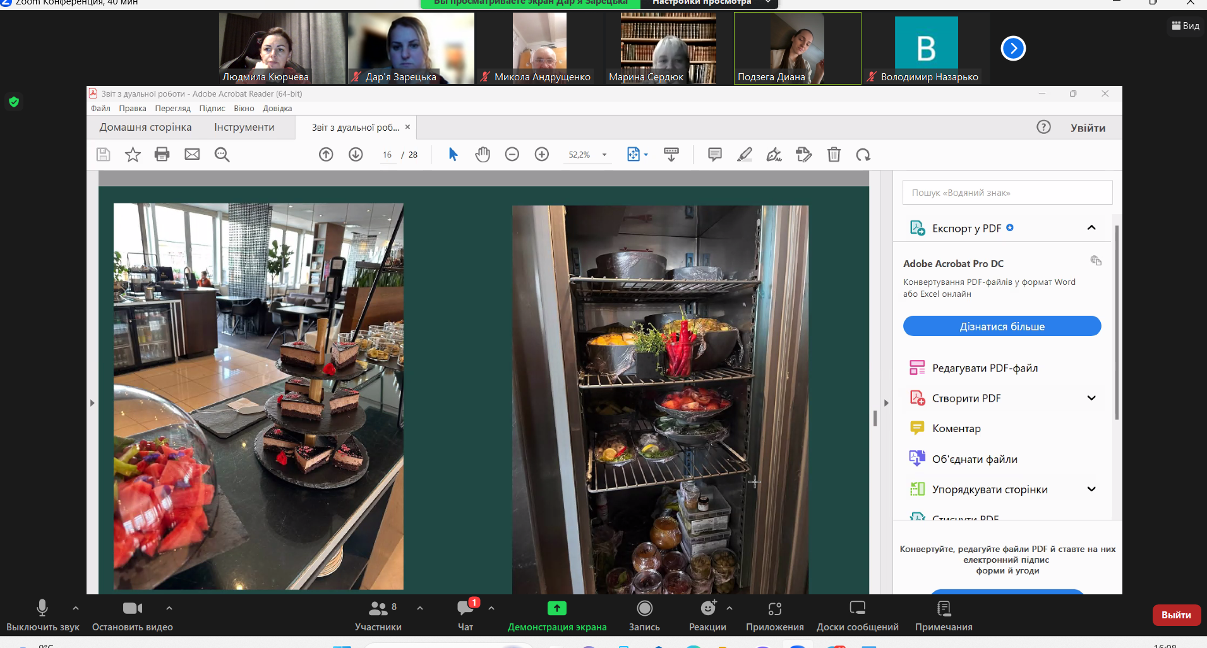Click the trash delete icon
1207x648 pixels.
[x=834, y=154]
